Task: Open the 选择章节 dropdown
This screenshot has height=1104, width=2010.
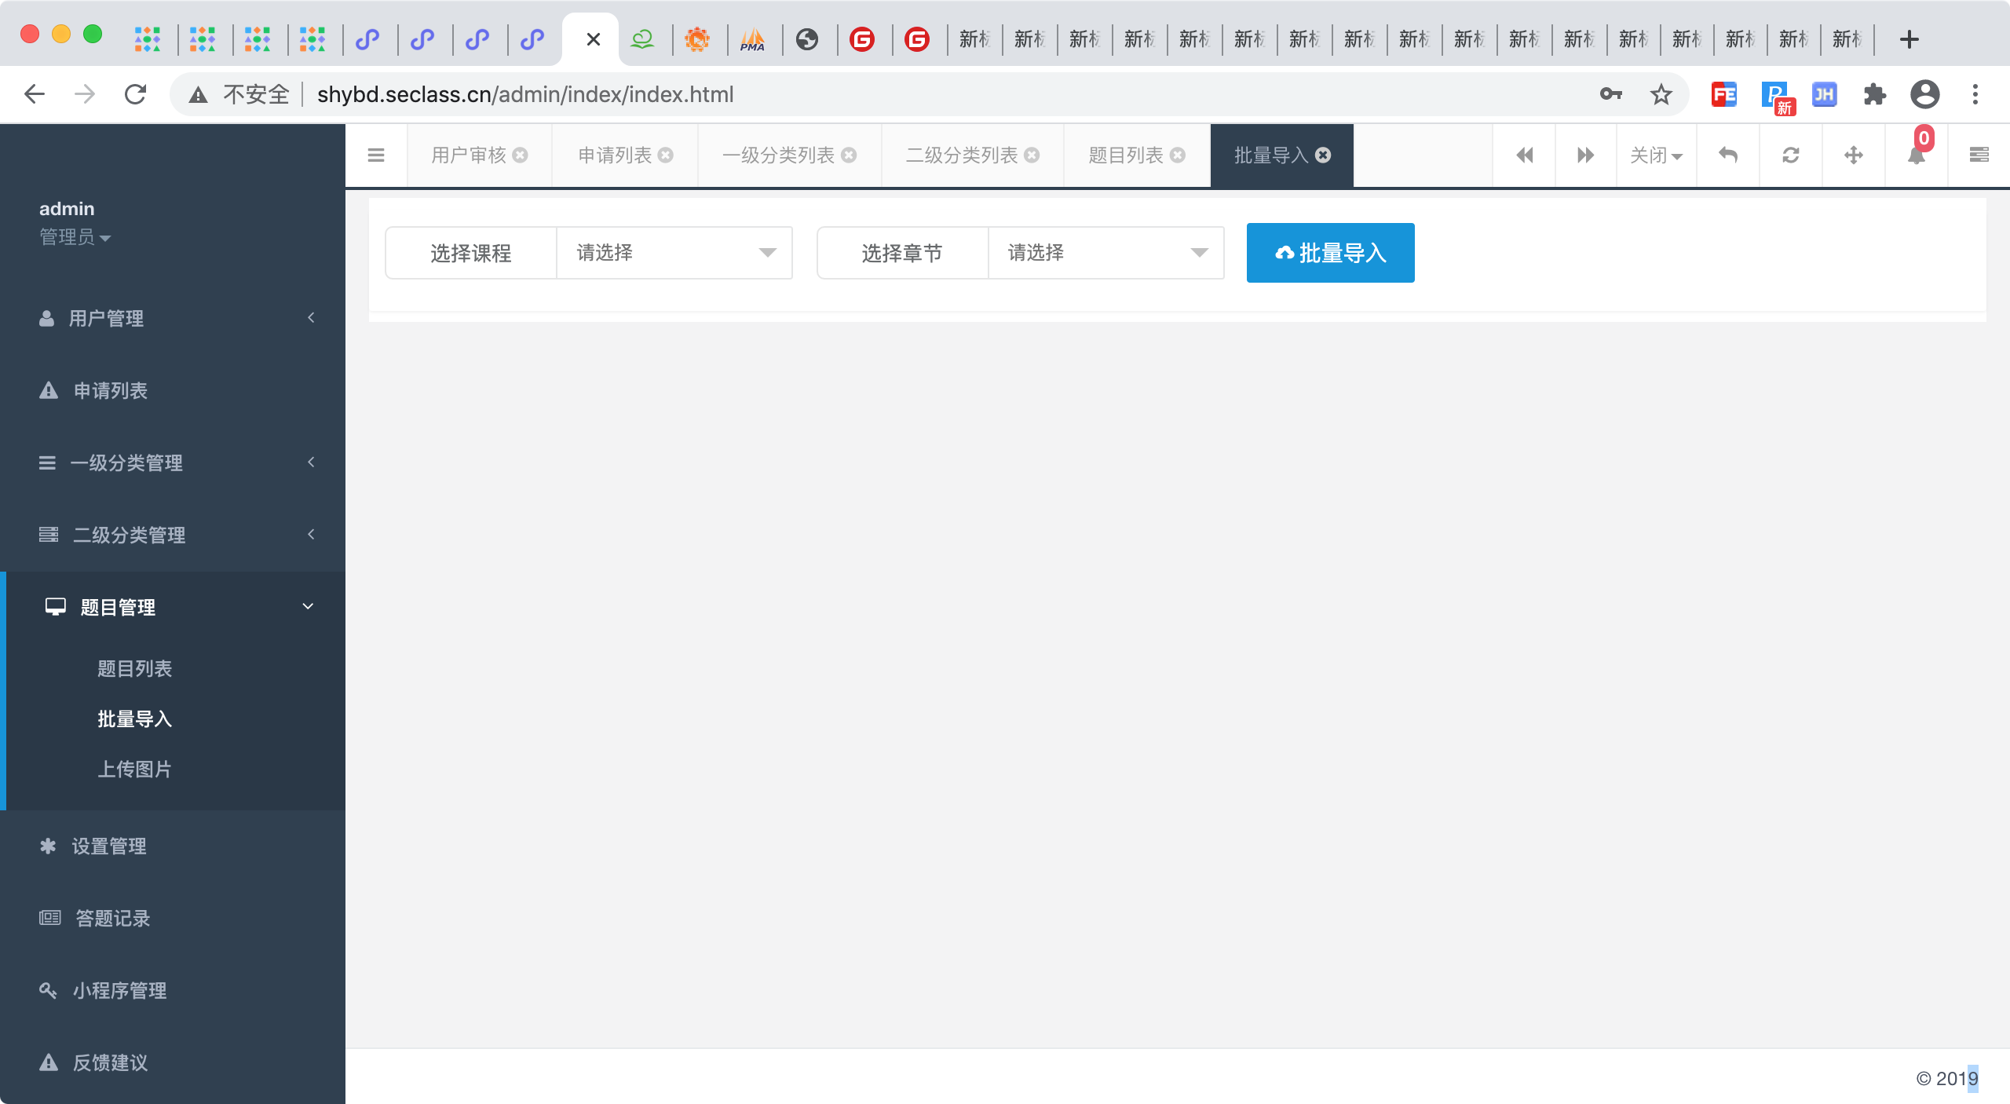Action: pyautogui.click(x=1105, y=253)
